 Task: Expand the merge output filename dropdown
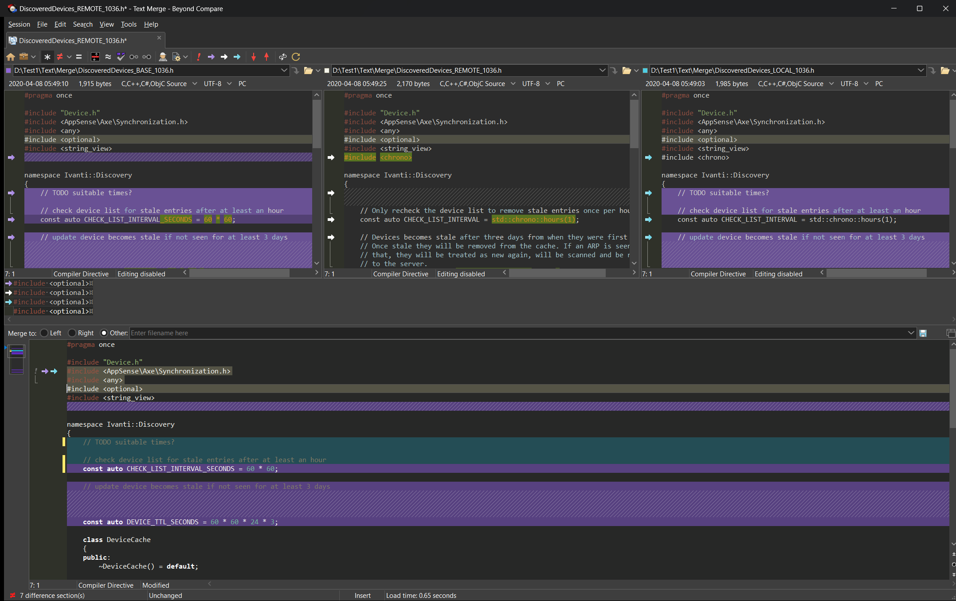tap(911, 333)
